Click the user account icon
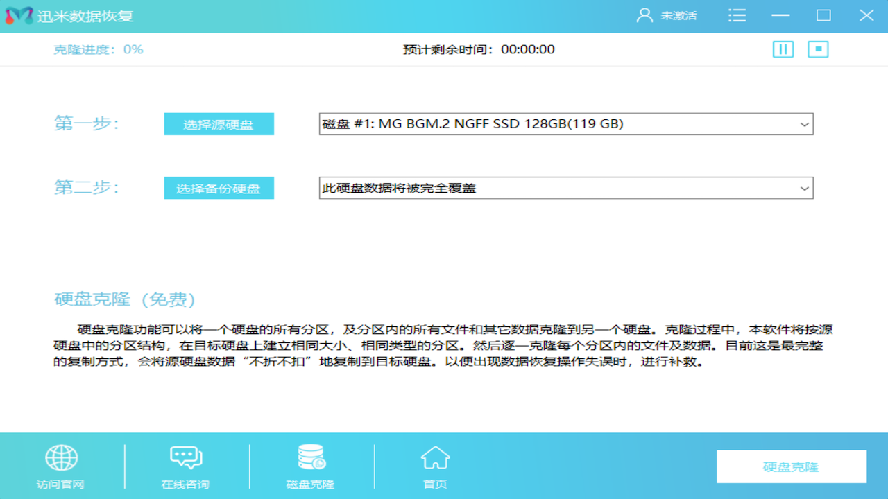 [644, 15]
